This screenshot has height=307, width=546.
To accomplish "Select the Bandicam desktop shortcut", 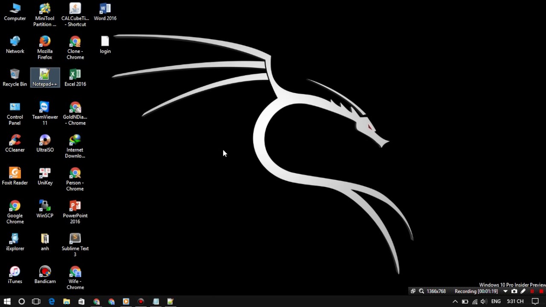I will pyautogui.click(x=45, y=275).
